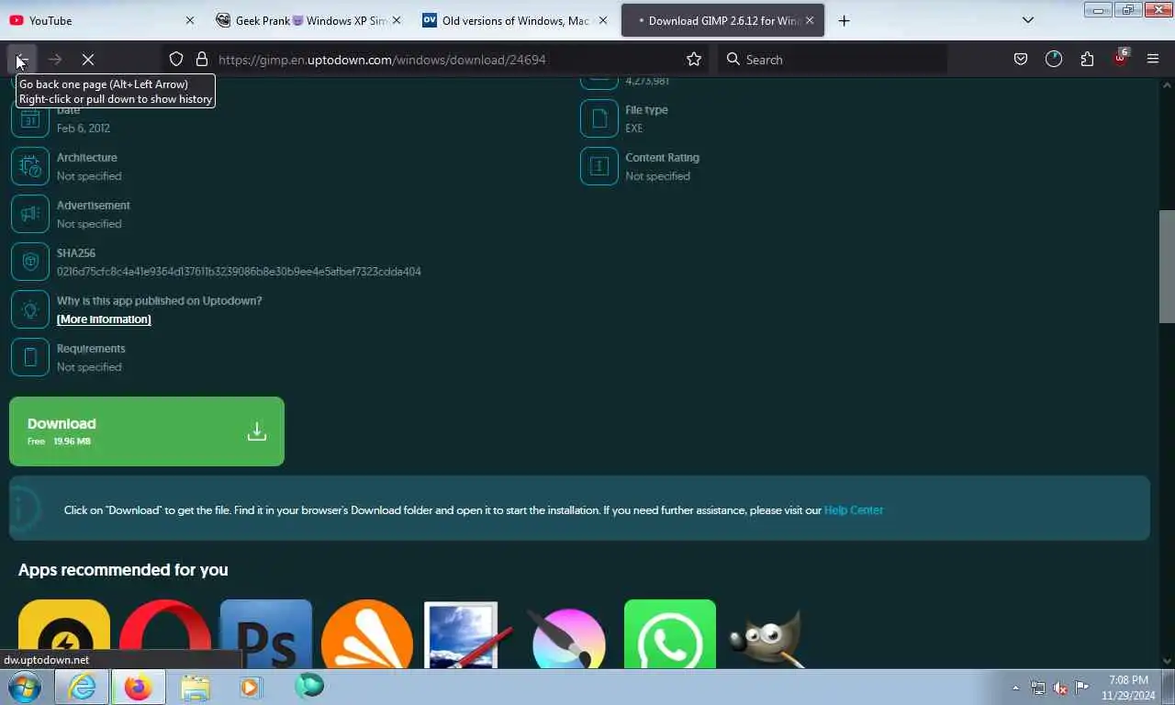This screenshot has height=705, width=1175.
Task: Go back one page in Firefox
Action: click(x=22, y=59)
